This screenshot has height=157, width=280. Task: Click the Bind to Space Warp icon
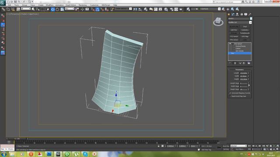(13, 9)
